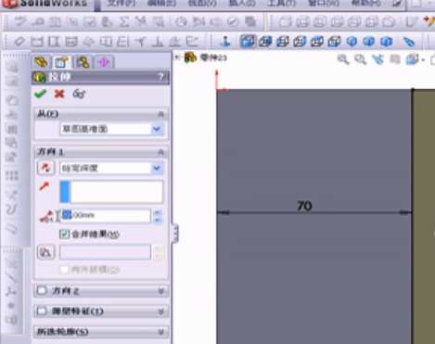This screenshot has height=344, width=435.
Task: Click the Equations sigma icon in top toolbar
Action: (124, 21)
